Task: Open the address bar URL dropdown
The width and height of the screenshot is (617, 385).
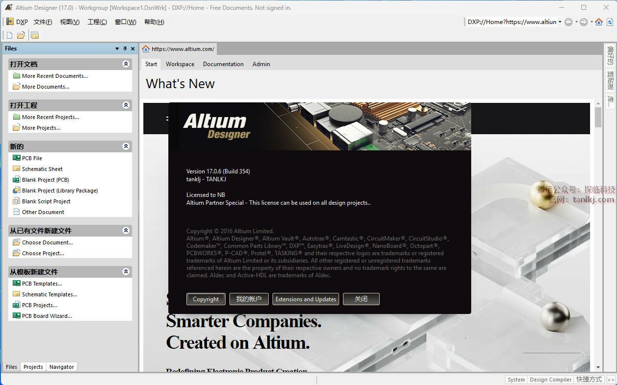Action: coord(560,22)
